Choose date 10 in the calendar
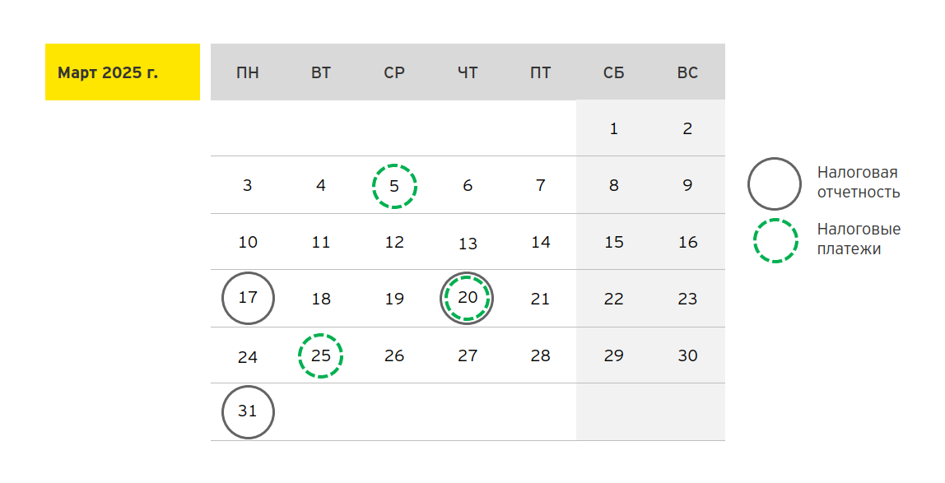This screenshot has height=483, width=945. coord(248,242)
